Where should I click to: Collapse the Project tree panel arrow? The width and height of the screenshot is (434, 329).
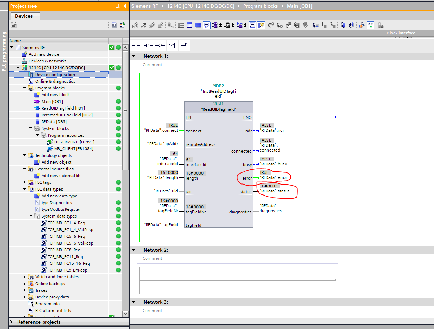(125, 6)
